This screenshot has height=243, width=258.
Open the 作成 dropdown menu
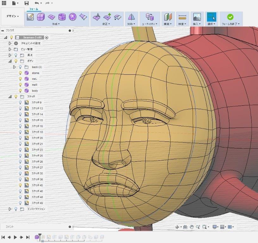click(56, 24)
